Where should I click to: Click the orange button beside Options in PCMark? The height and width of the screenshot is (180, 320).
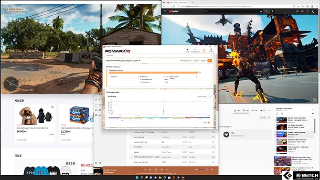(x=210, y=61)
